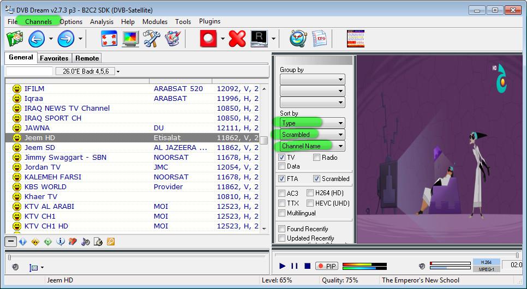Open the Sort by Type dropdown
This screenshot has height=289, width=527.
click(x=312, y=123)
